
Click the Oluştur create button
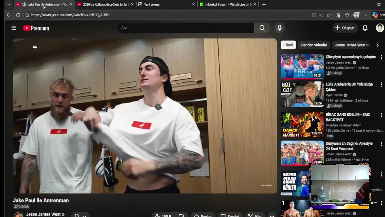pyautogui.click(x=345, y=28)
